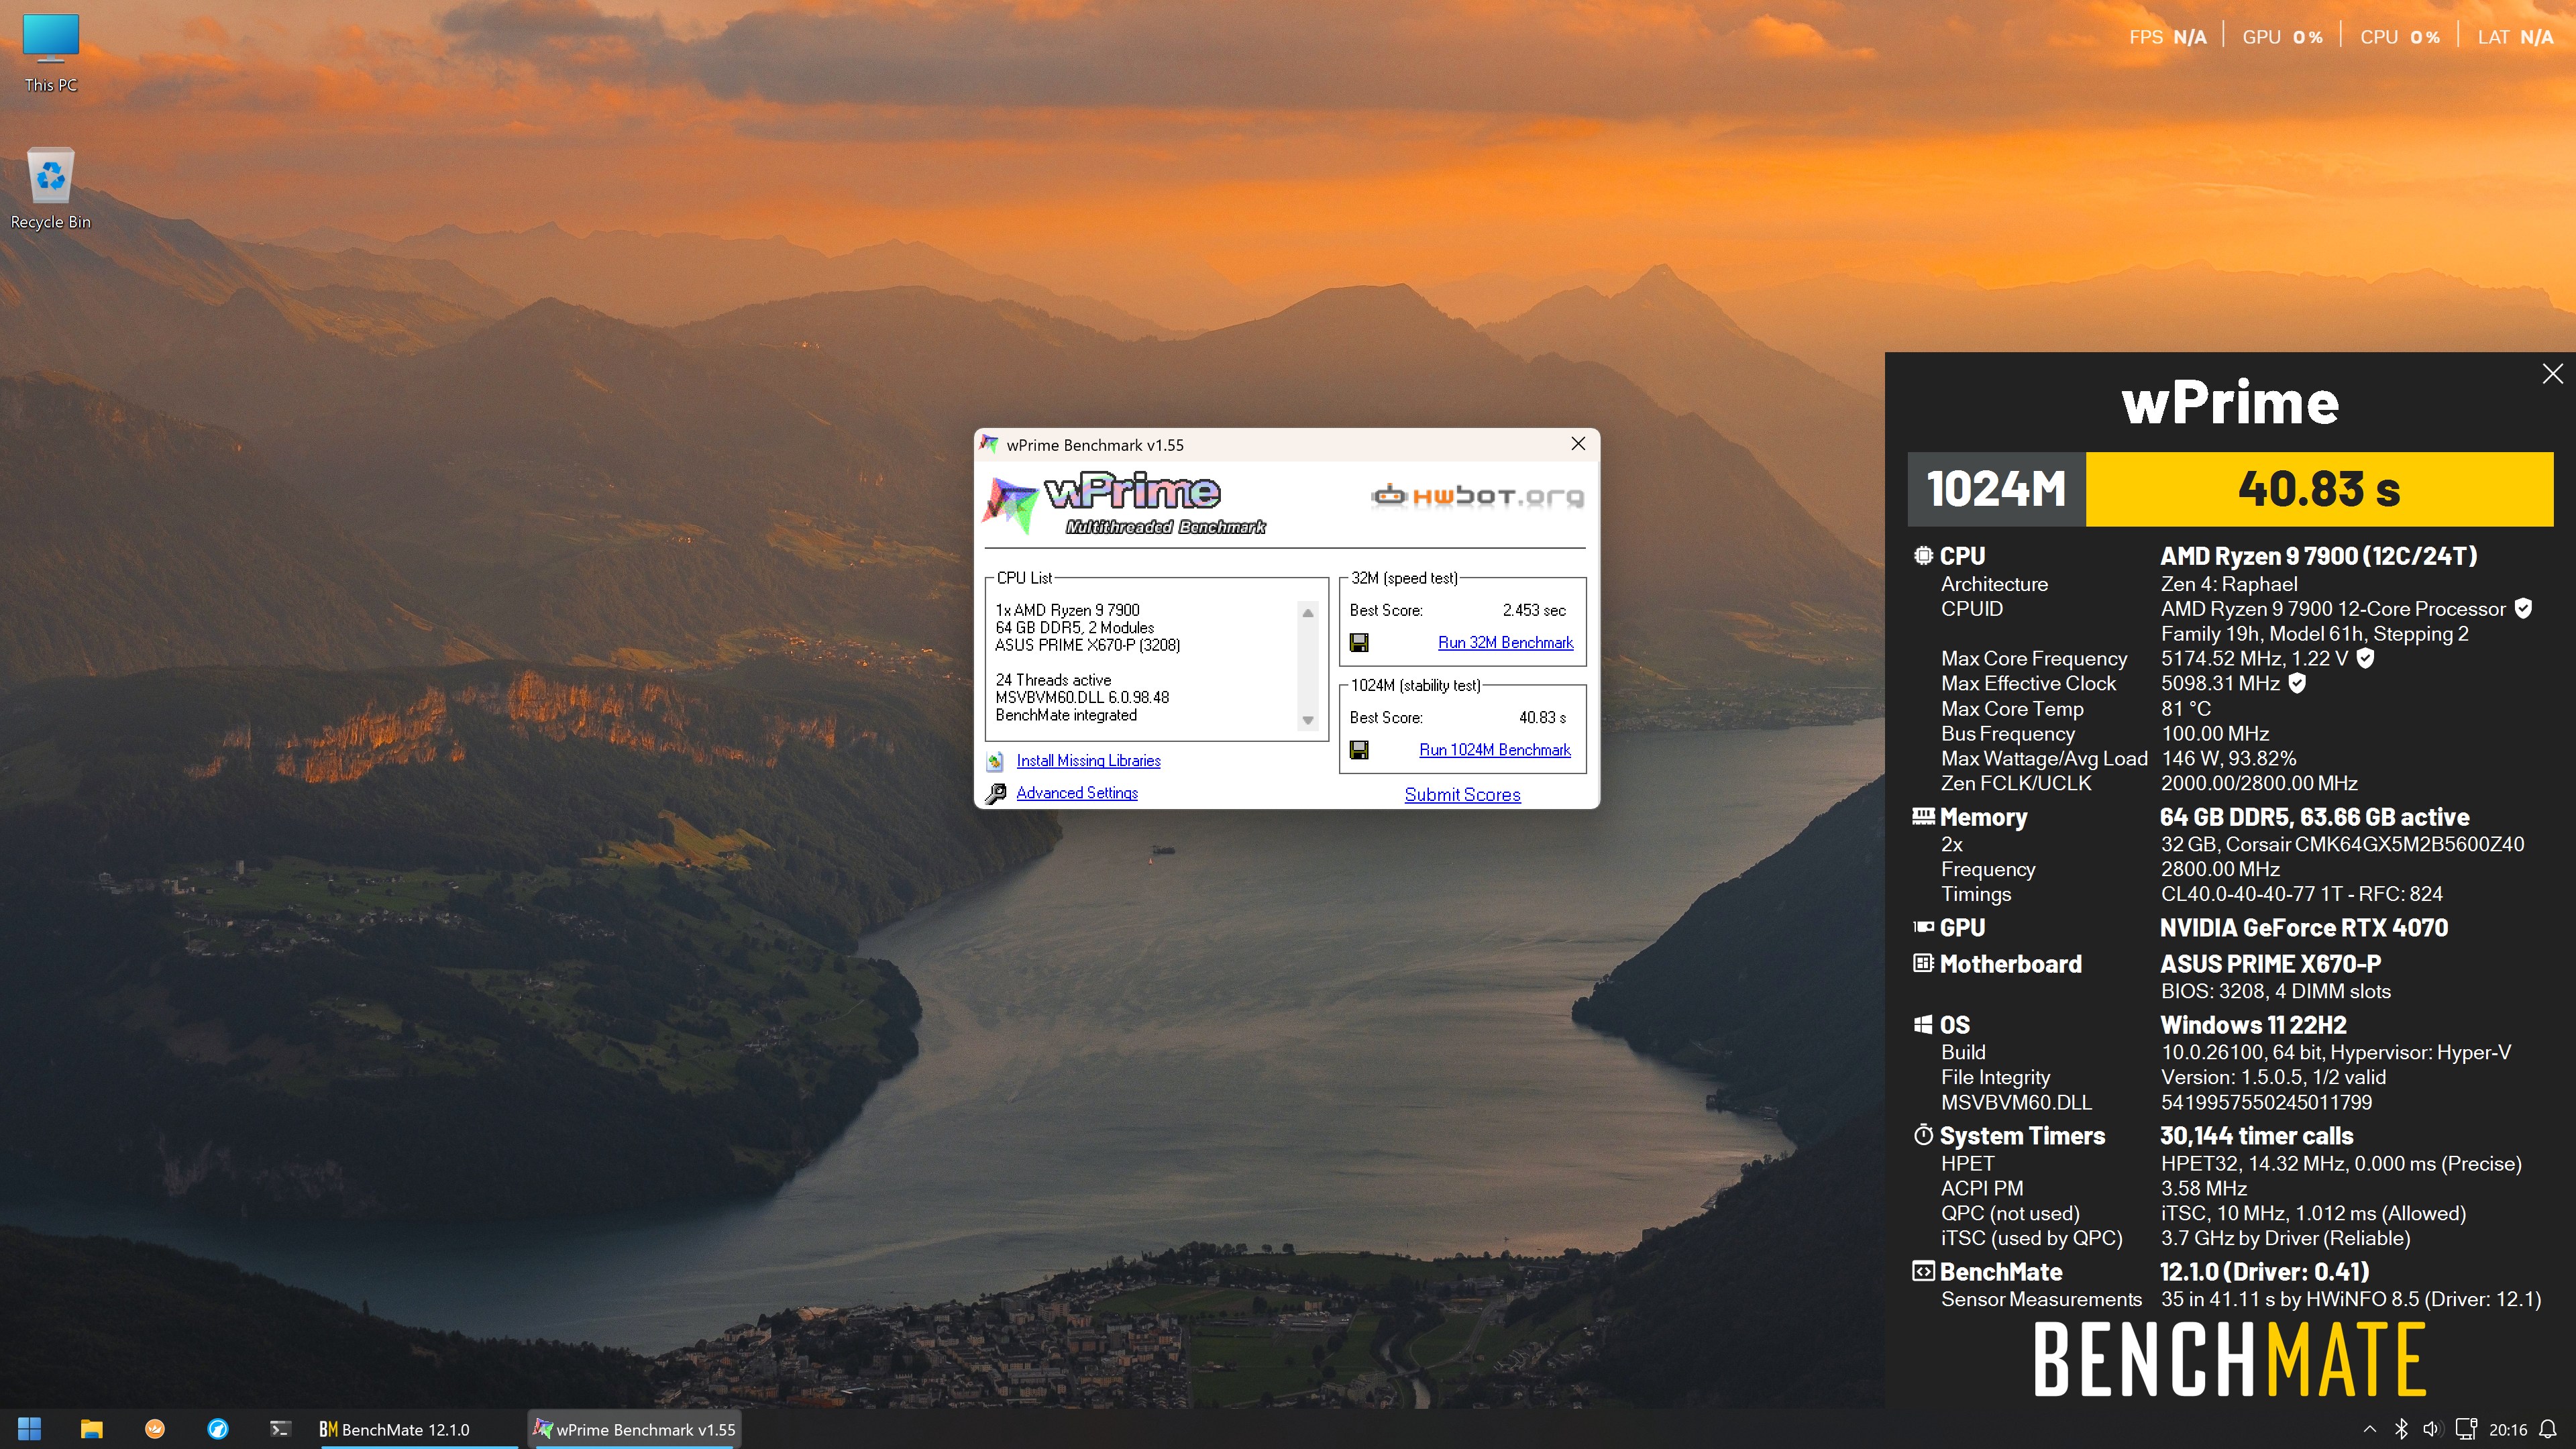Screen dimensions: 2576x1449
Task: Open the volume tray icon
Action: click(2432, 1429)
